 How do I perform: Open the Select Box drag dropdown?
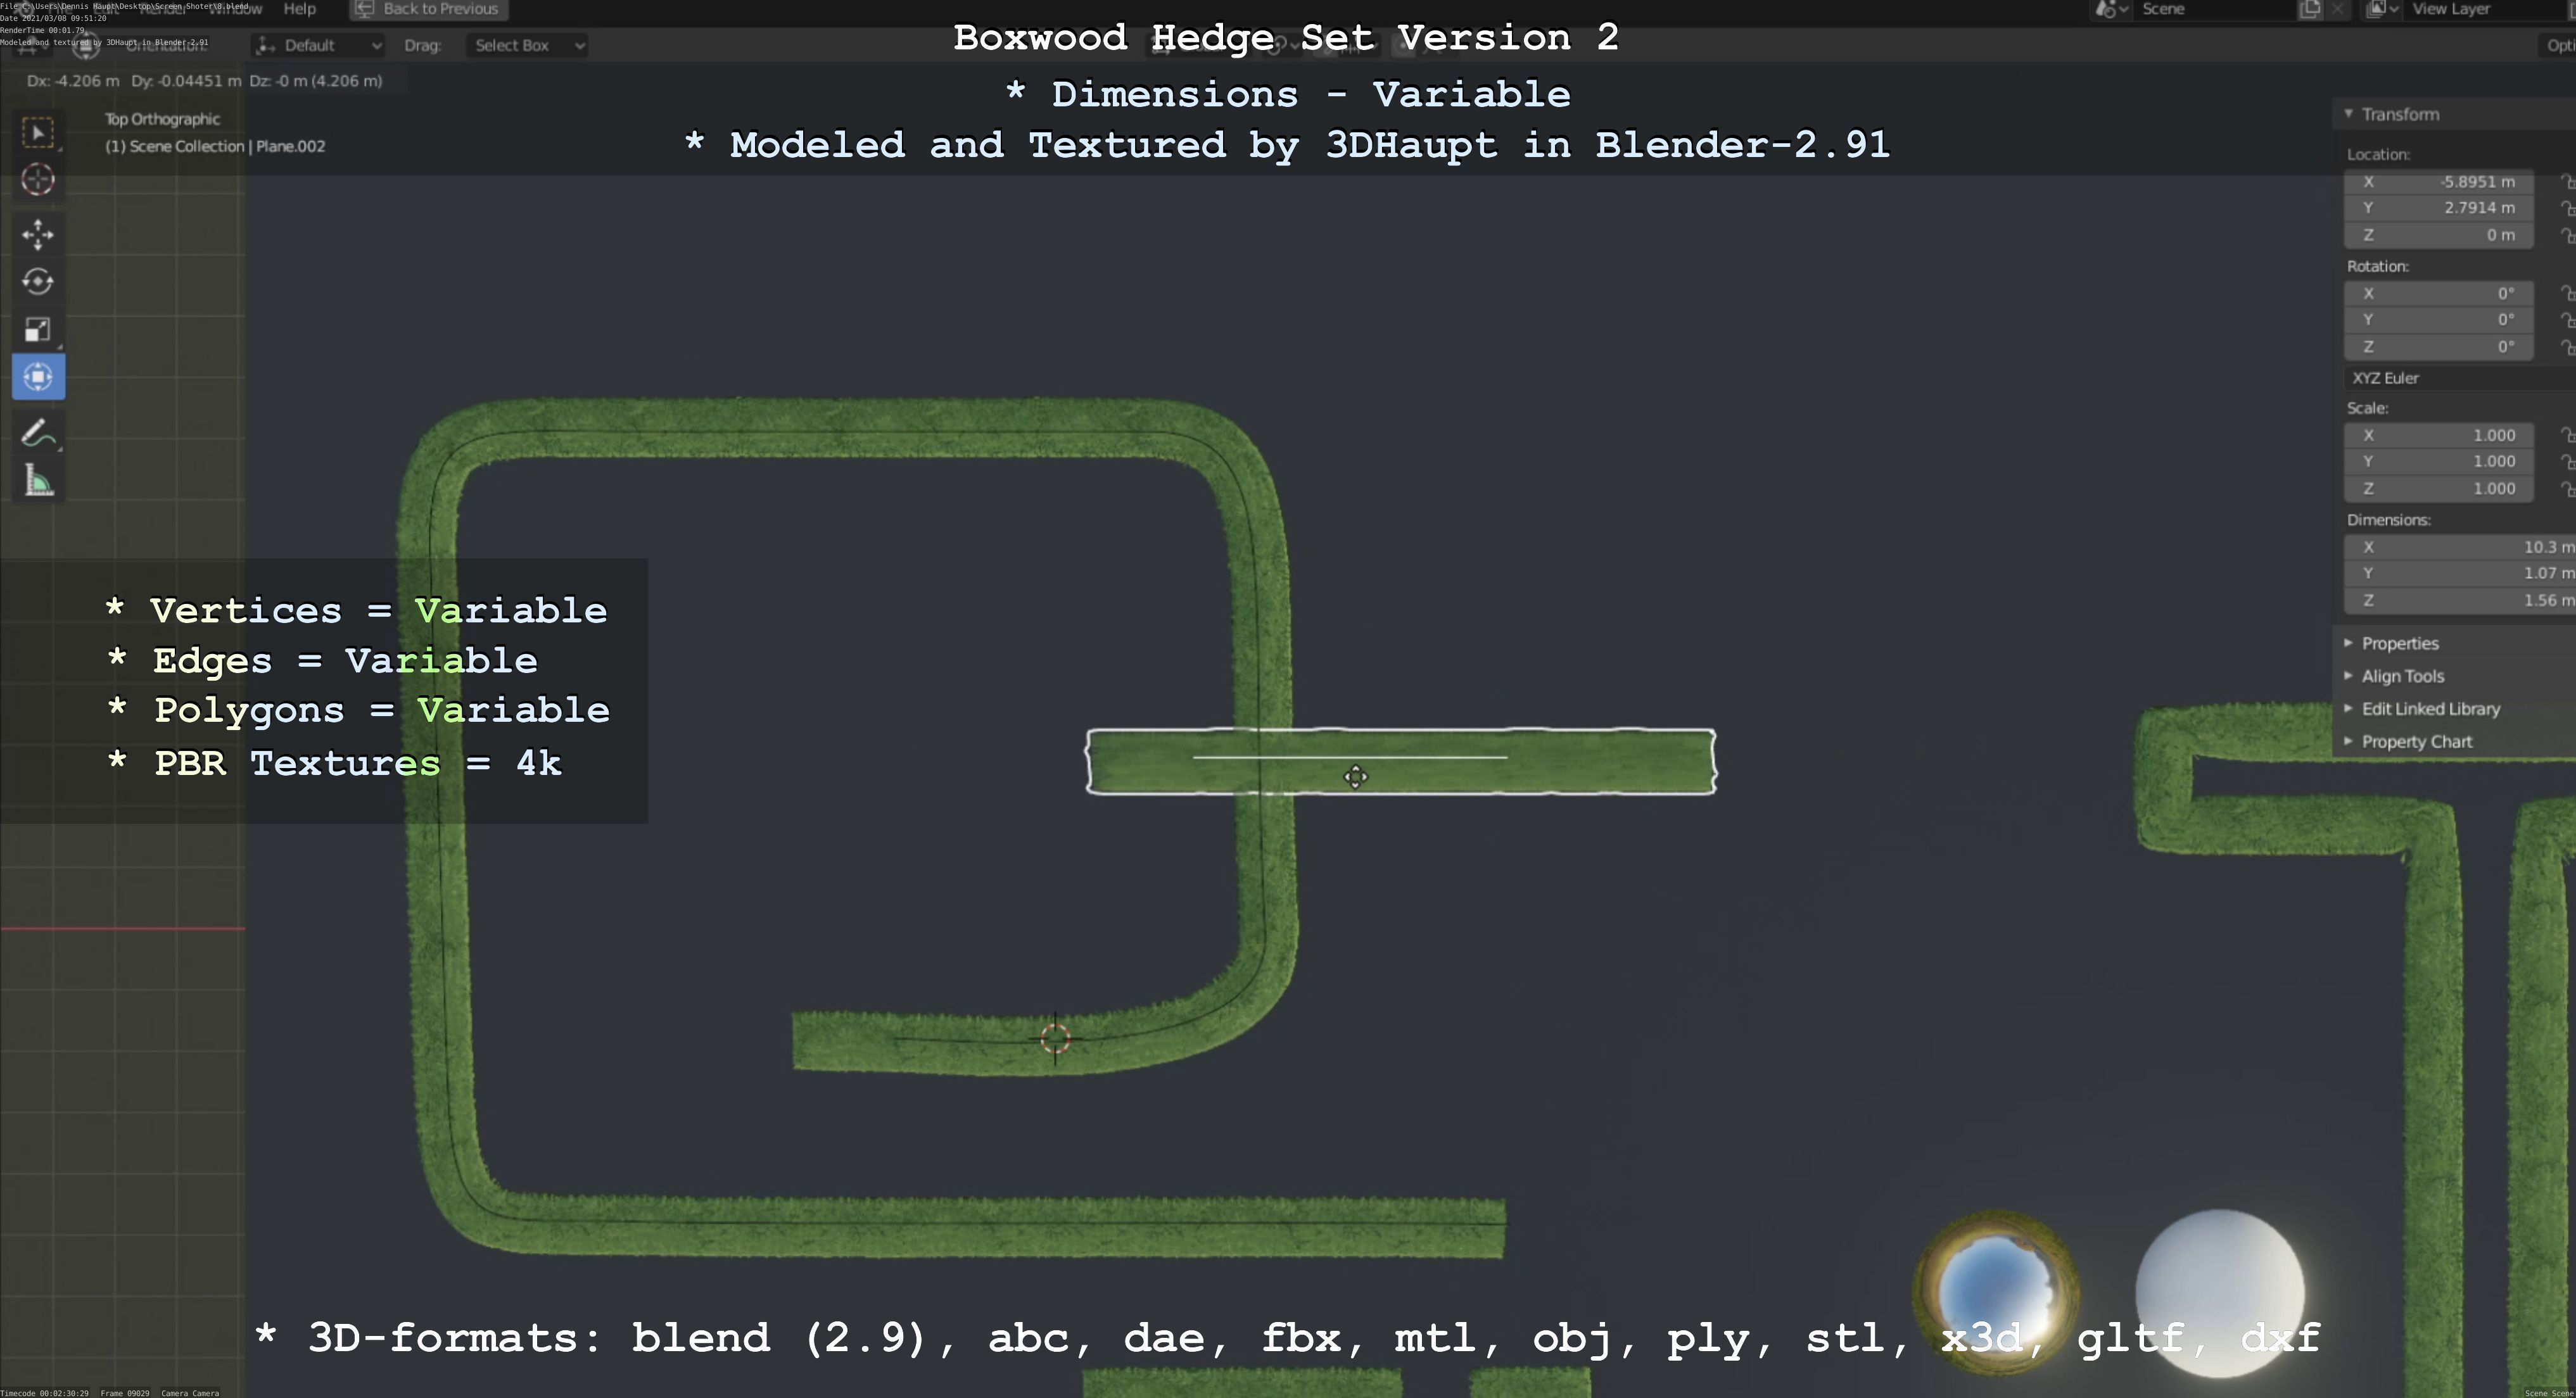[x=526, y=45]
